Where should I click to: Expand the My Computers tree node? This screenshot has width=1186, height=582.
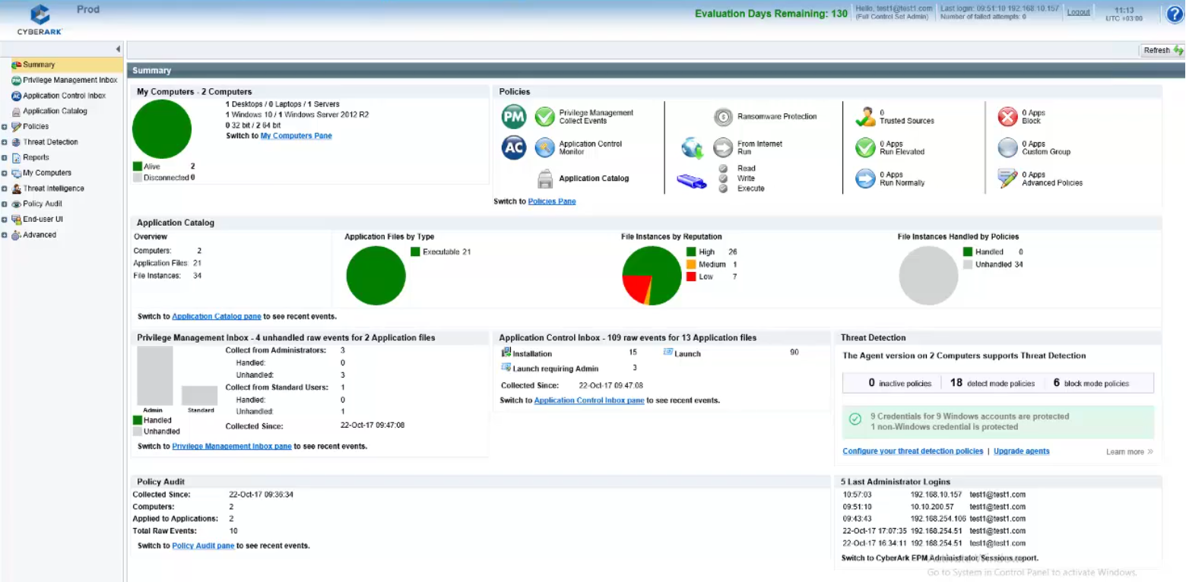click(x=5, y=173)
